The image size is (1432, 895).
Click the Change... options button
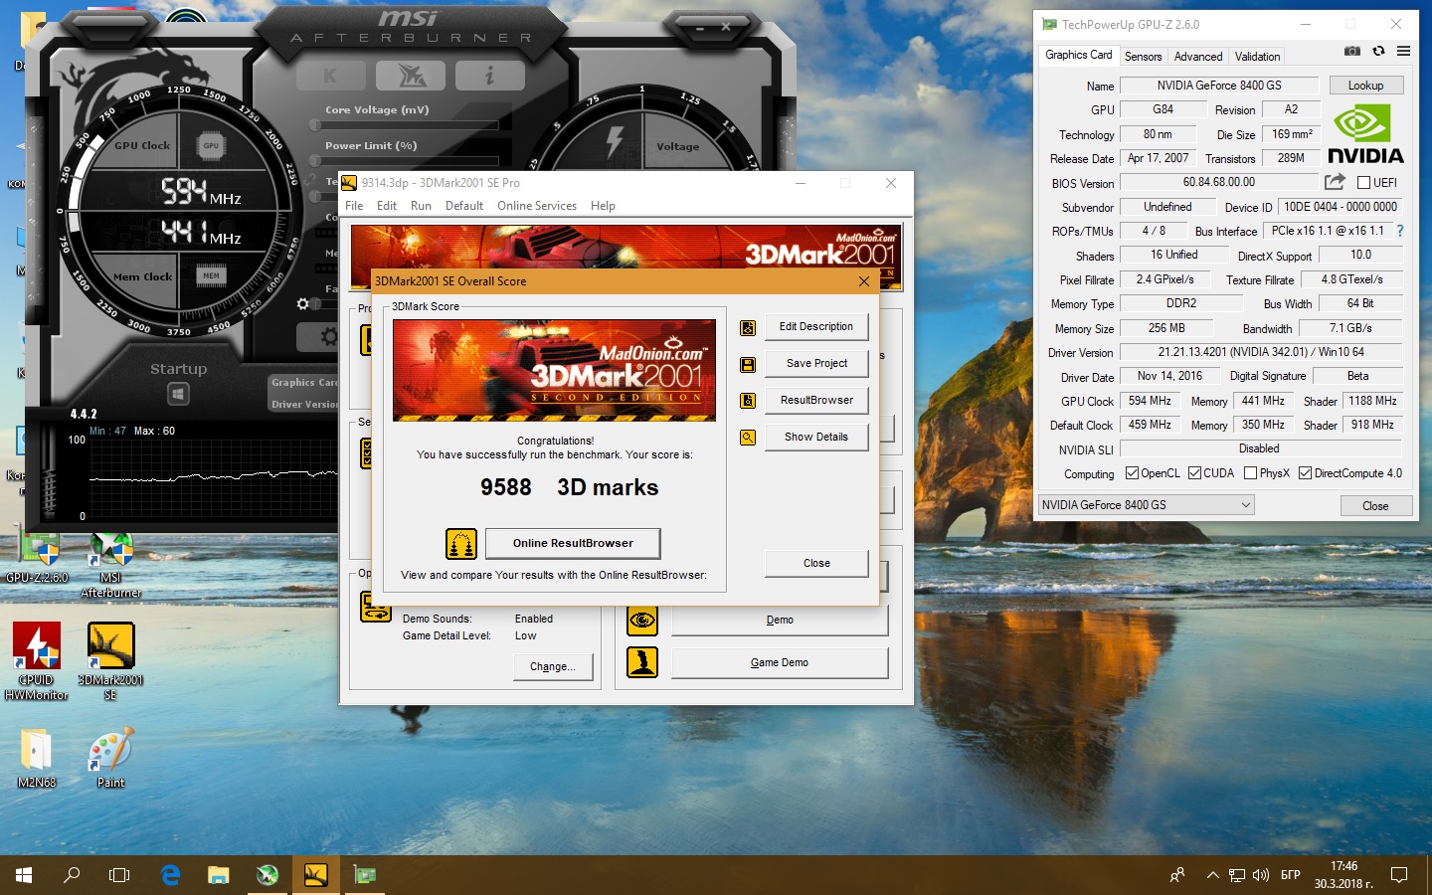coord(552,667)
